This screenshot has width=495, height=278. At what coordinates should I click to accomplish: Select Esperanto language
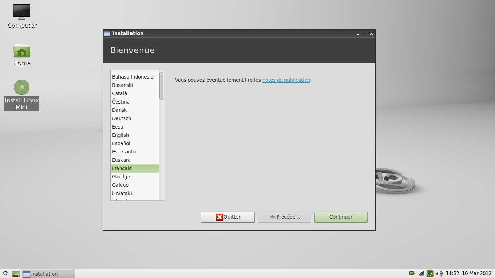point(134,152)
